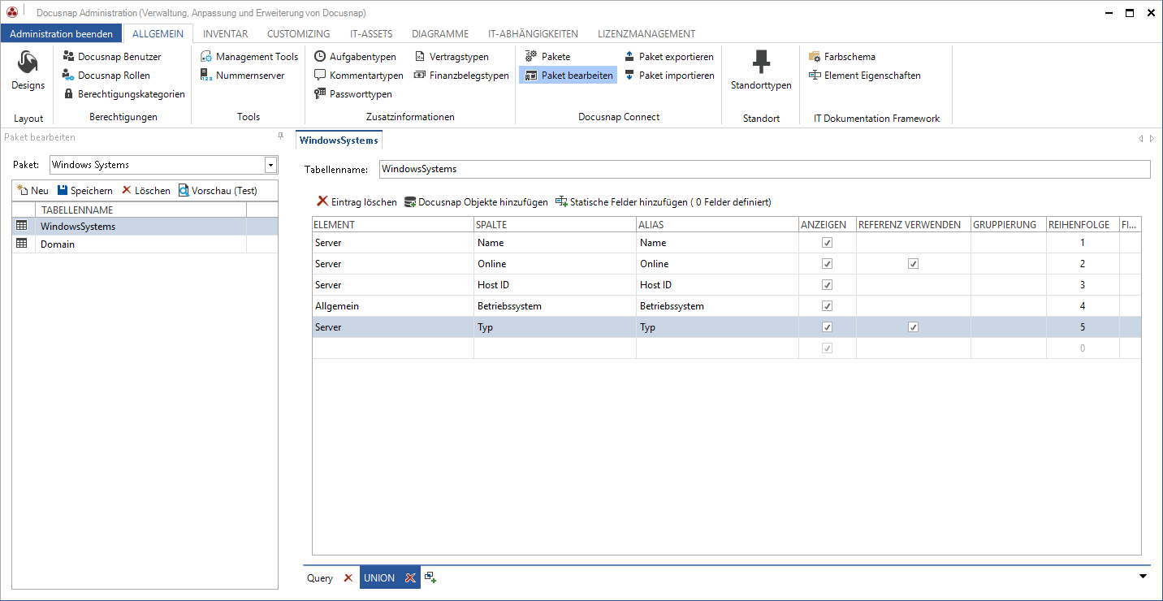
Task: Click Statische Felder hinzufügen
Action: (x=663, y=202)
